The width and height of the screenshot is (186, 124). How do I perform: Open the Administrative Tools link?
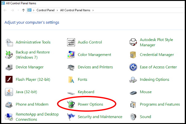(33, 42)
